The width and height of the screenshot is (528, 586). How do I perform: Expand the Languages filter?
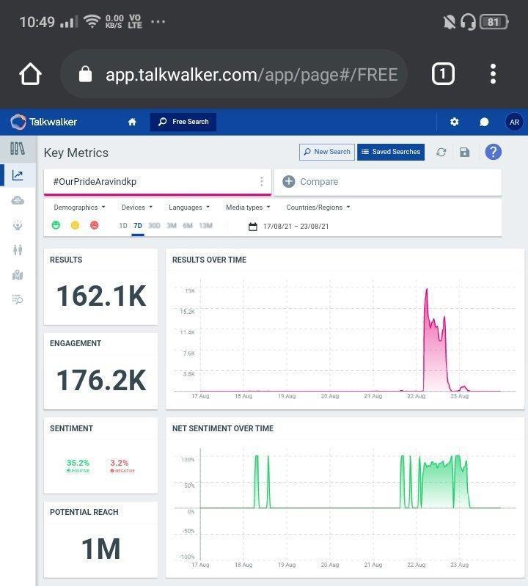[189, 208]
